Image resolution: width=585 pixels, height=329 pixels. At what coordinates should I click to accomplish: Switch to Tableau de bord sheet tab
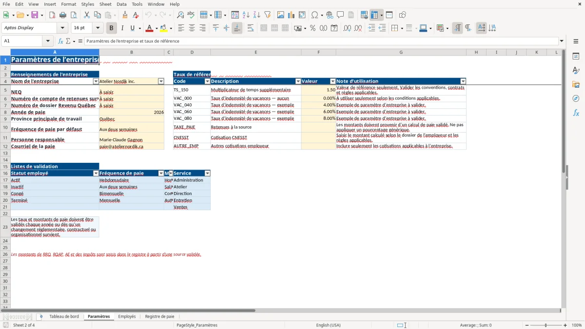(x=64, y=316)
